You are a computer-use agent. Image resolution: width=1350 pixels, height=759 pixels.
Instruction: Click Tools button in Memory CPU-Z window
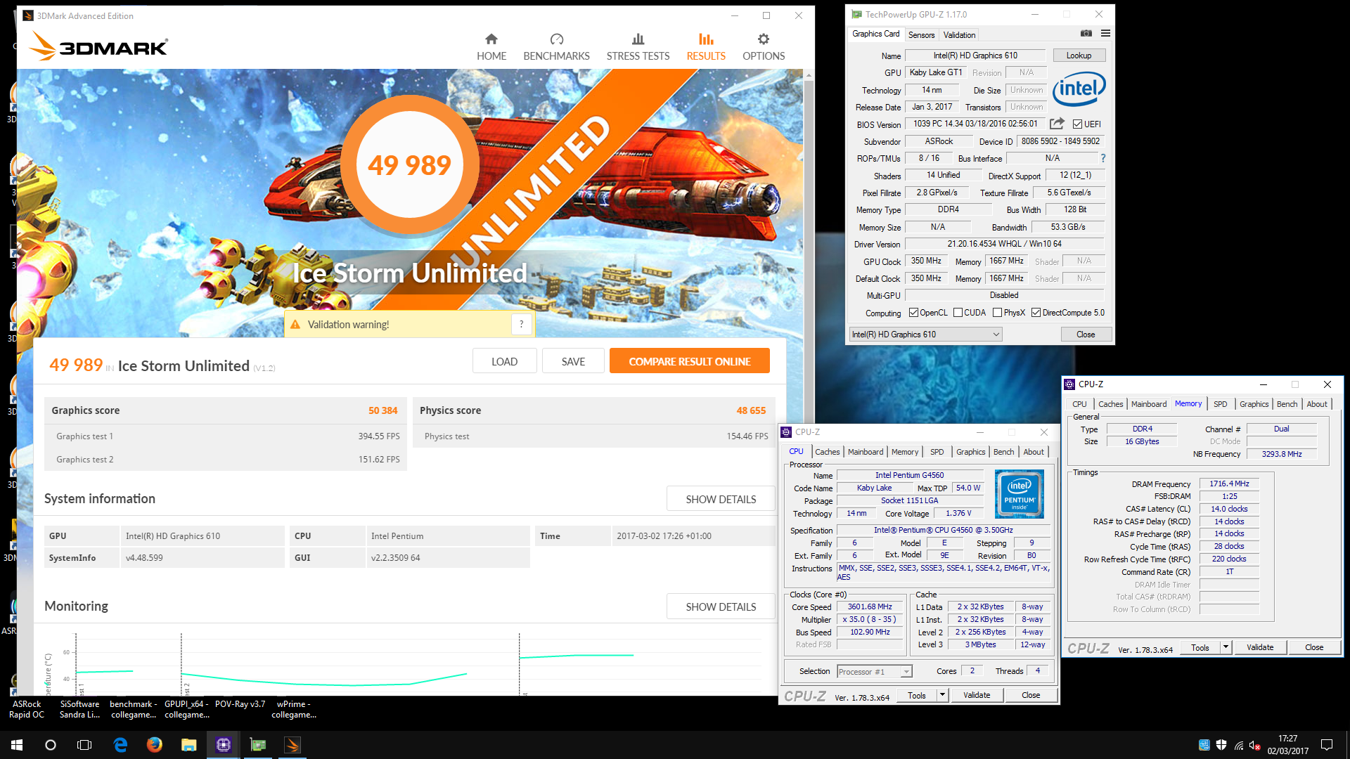[1200, 647]
